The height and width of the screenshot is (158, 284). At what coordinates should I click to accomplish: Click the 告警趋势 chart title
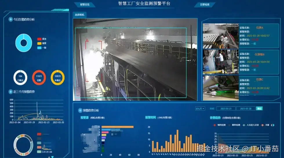pos(215,118)
